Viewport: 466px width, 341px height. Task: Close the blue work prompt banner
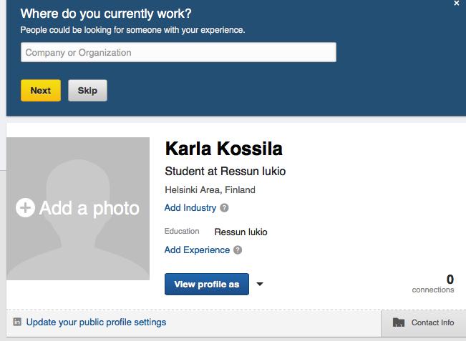tap(457, 4)
